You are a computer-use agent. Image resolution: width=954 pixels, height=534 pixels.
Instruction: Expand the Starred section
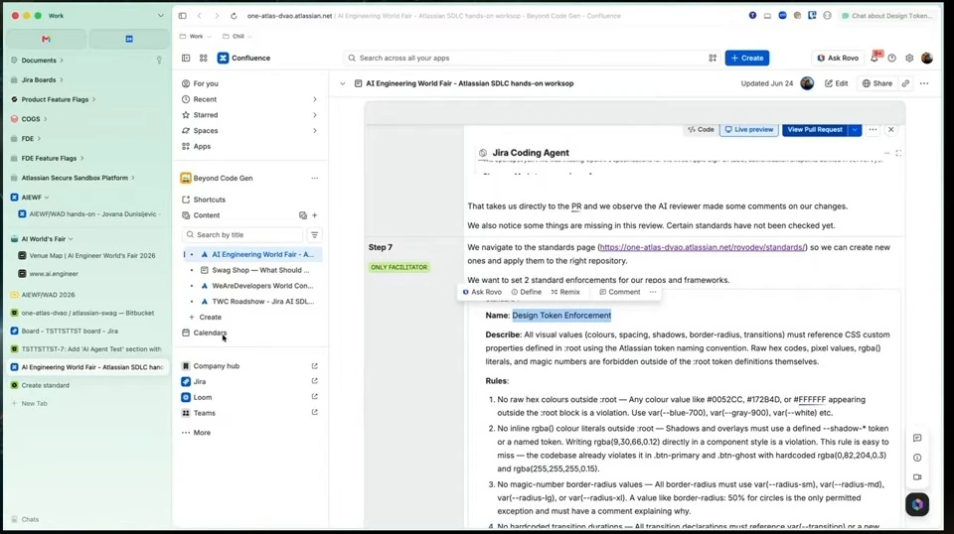(x=315, y=115)
